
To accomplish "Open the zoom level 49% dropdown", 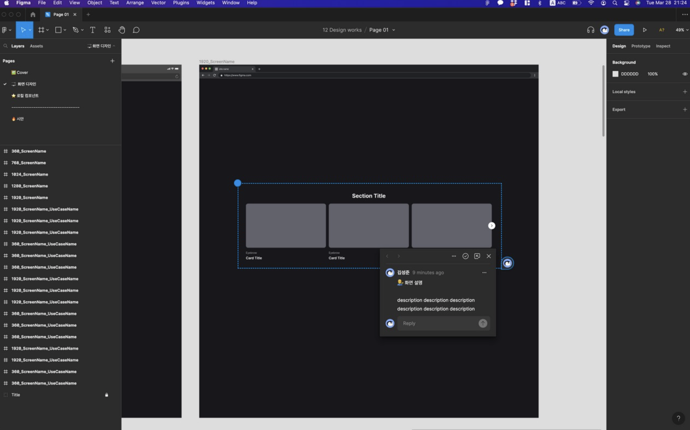I will click(681, 30).
